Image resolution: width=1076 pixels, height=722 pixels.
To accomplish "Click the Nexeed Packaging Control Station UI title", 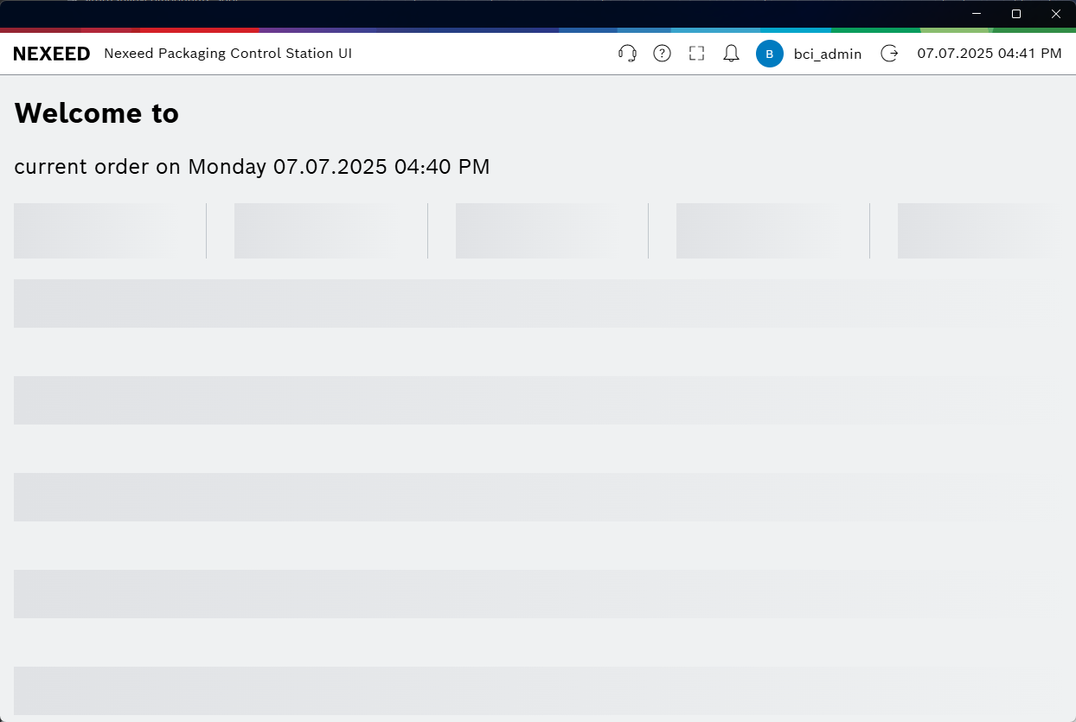I will coord(227,54).
